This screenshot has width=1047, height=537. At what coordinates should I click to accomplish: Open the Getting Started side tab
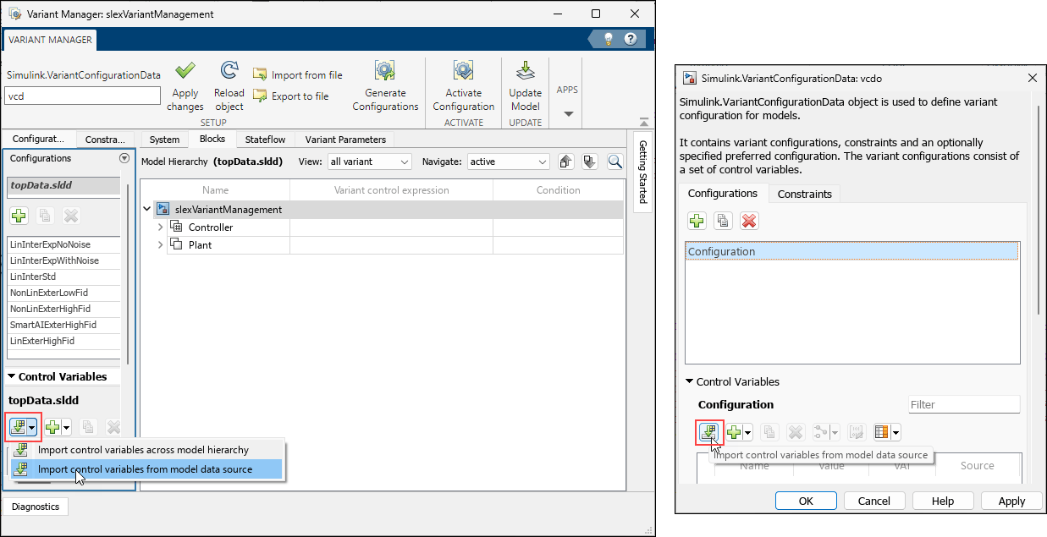(642, 172)
